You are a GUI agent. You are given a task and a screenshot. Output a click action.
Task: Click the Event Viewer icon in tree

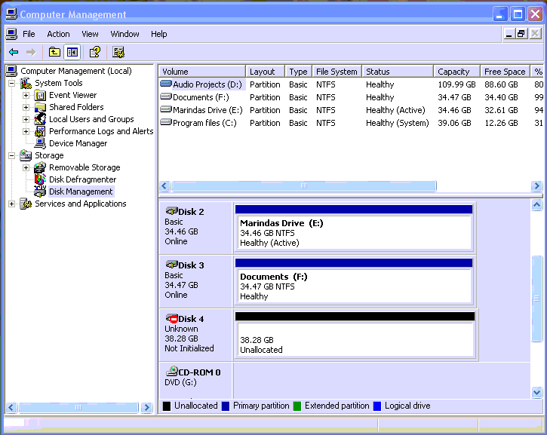40,95
